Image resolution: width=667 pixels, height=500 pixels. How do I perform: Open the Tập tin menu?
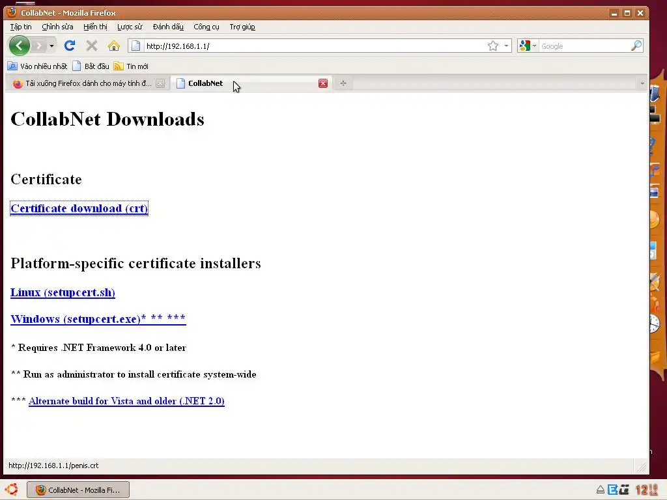click(x=21, y=27)
